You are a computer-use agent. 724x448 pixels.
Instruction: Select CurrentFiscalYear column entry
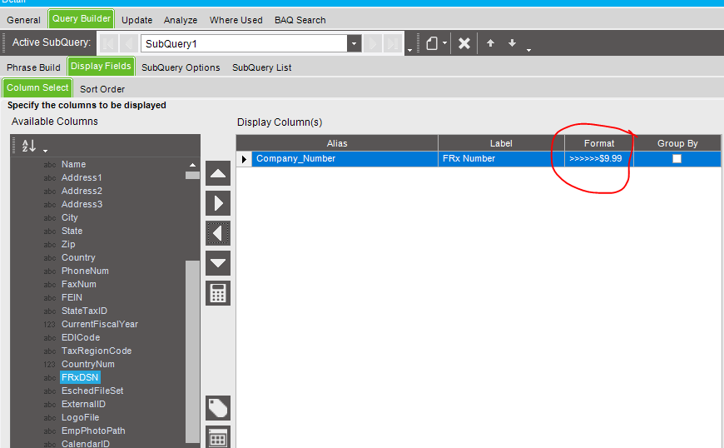[100, 324]
